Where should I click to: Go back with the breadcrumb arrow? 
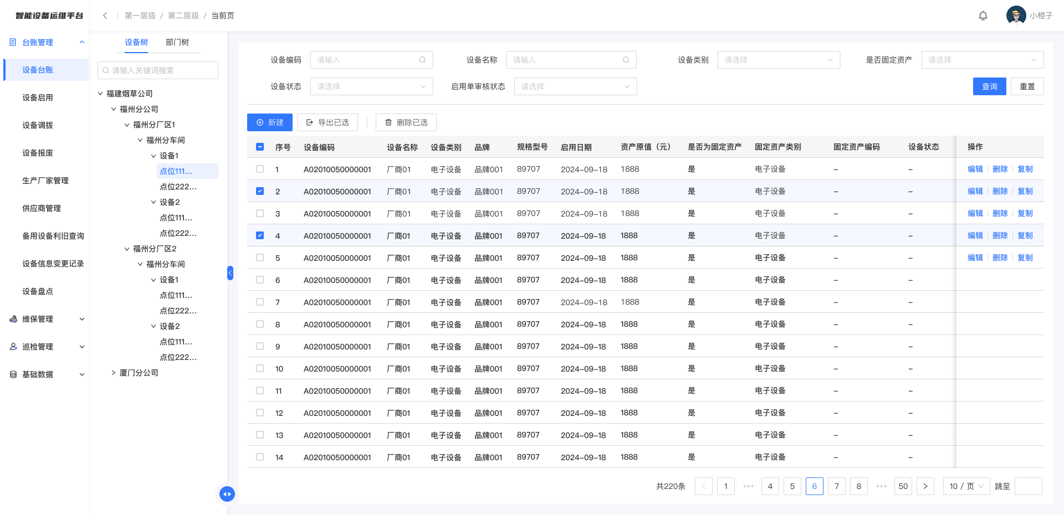(x=105, y=16)
